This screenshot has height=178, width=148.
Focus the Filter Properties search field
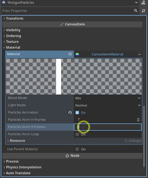70,11
